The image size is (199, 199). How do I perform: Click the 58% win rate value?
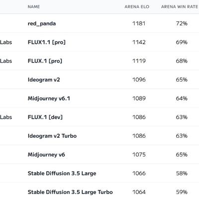(182, 174)
